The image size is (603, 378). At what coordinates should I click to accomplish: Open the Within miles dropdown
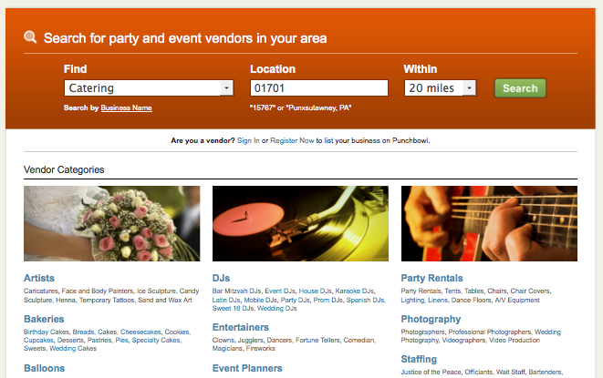pyautogui.click(x=469, y=88)
